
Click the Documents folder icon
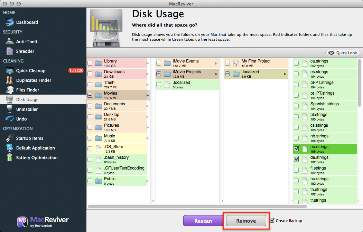coord(99,106)
